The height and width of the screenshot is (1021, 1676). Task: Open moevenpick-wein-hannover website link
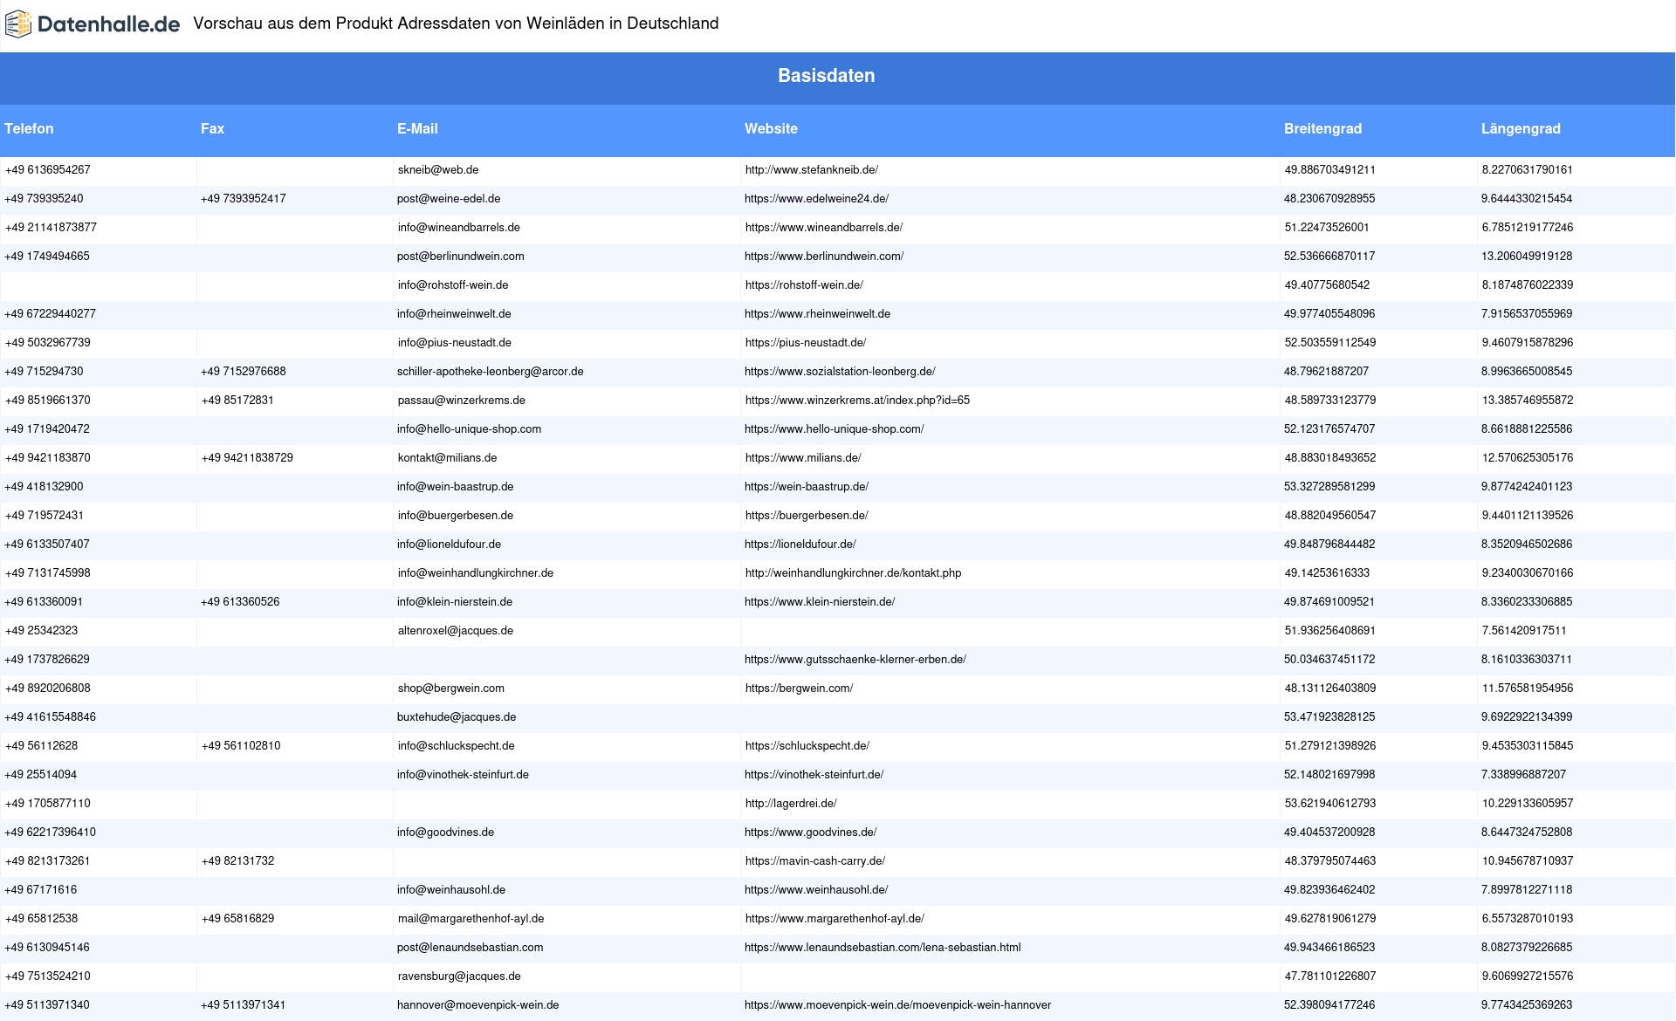pos(897,1005)
